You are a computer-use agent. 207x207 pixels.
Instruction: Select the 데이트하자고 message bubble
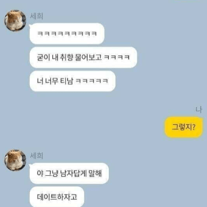pyautogui.click(x=57, y=197)
